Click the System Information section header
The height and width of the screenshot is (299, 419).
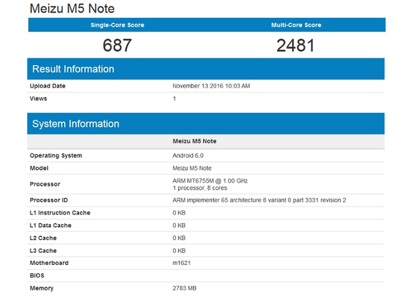pyautogui.click(x=206, y=124)
